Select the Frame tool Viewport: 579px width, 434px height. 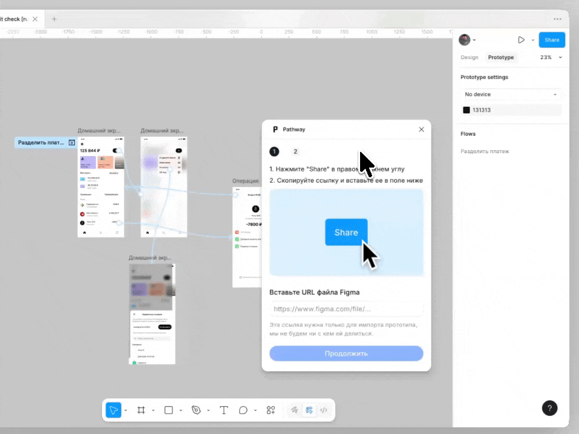coord(141,410)
